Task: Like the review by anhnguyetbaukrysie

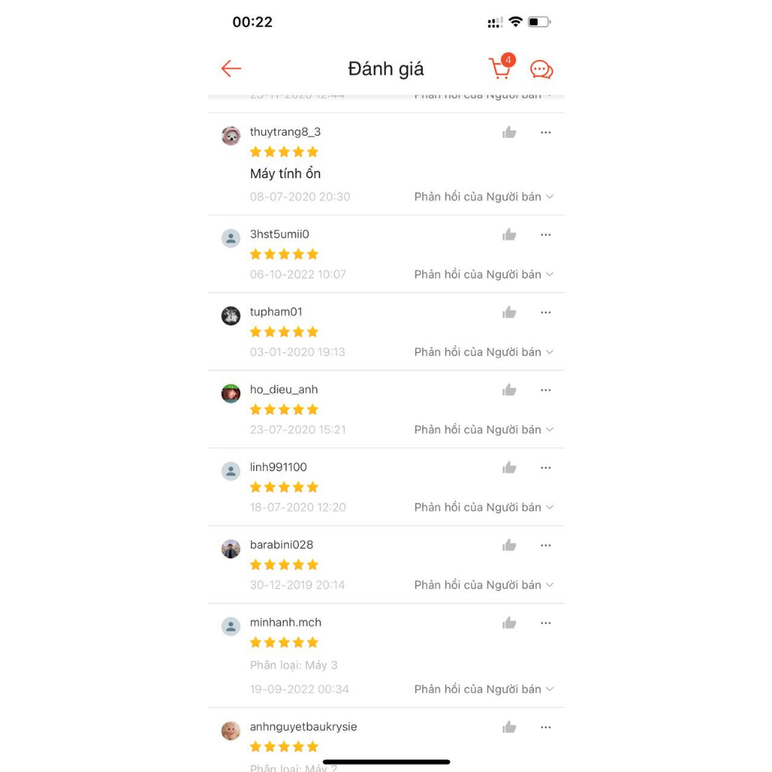Action: (x=510, y=728)
